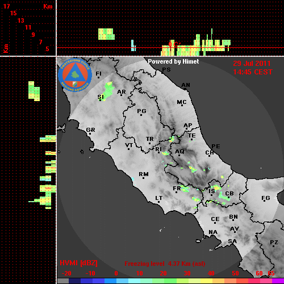Click the CB city label
This screenshot has height=284, width=284.
[x=229, y=194]
